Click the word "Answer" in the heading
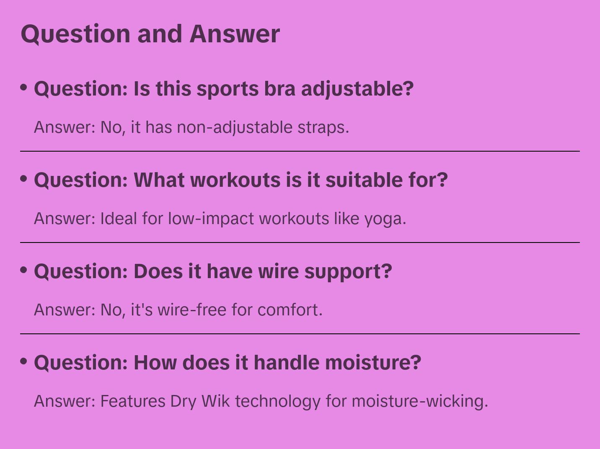The width and height of the screenshot is (600, 449). pyautogui.click(x=235, y=34)
